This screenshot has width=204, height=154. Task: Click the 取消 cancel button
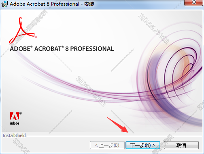(181, 145)
